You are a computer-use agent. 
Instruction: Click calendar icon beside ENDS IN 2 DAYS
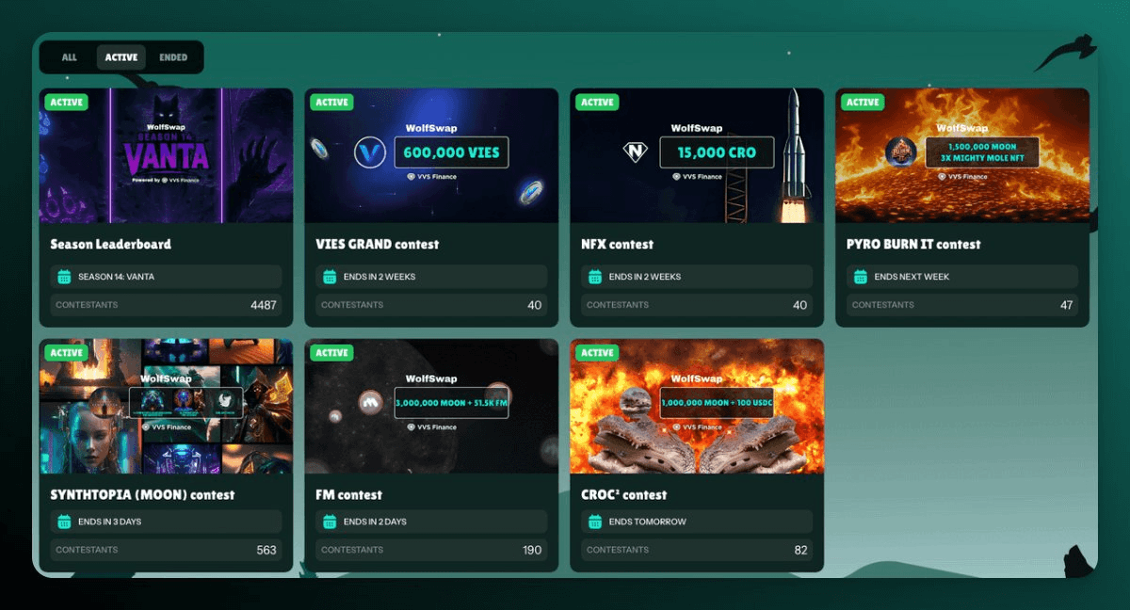(330, 522)
